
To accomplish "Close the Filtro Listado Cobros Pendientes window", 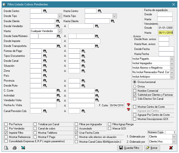I will [x=174, y=4].
